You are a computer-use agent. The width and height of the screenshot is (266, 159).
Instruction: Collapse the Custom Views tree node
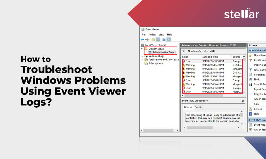pos(142,48)
